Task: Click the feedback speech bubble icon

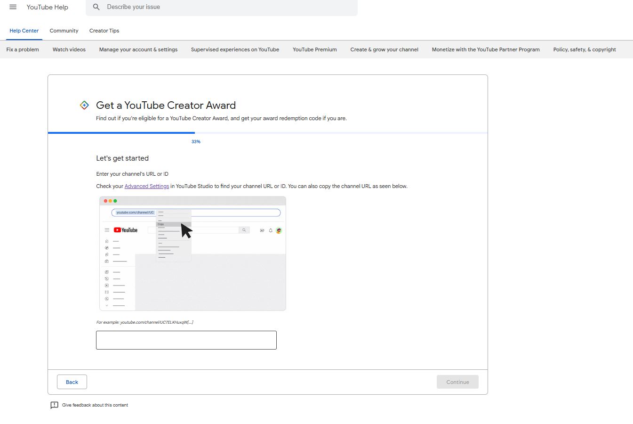Action: click(x=54, y=405)
